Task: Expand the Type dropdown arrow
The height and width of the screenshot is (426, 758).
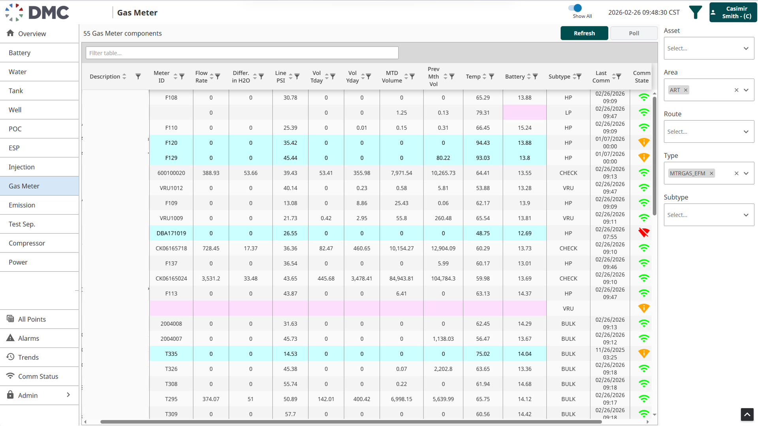Action: click(746, 173)
